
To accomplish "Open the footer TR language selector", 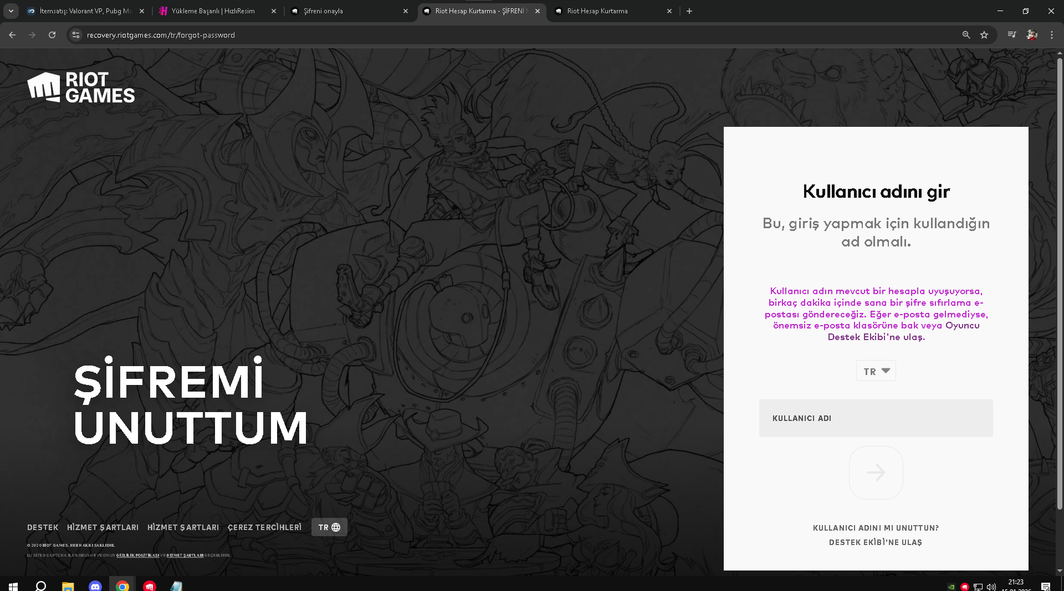I will (329, 527).
